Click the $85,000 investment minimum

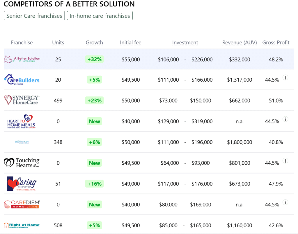(x=168, y=226)
